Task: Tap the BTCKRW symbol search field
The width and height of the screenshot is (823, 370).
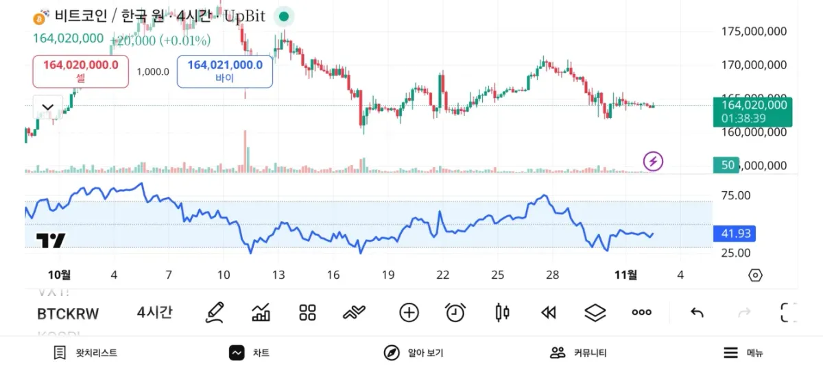Action: point(68,314)
